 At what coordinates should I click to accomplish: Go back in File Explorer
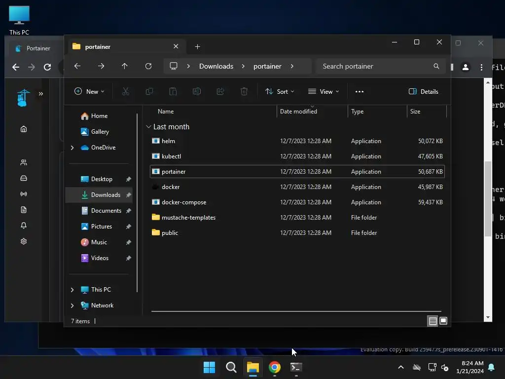pos(77,66)
